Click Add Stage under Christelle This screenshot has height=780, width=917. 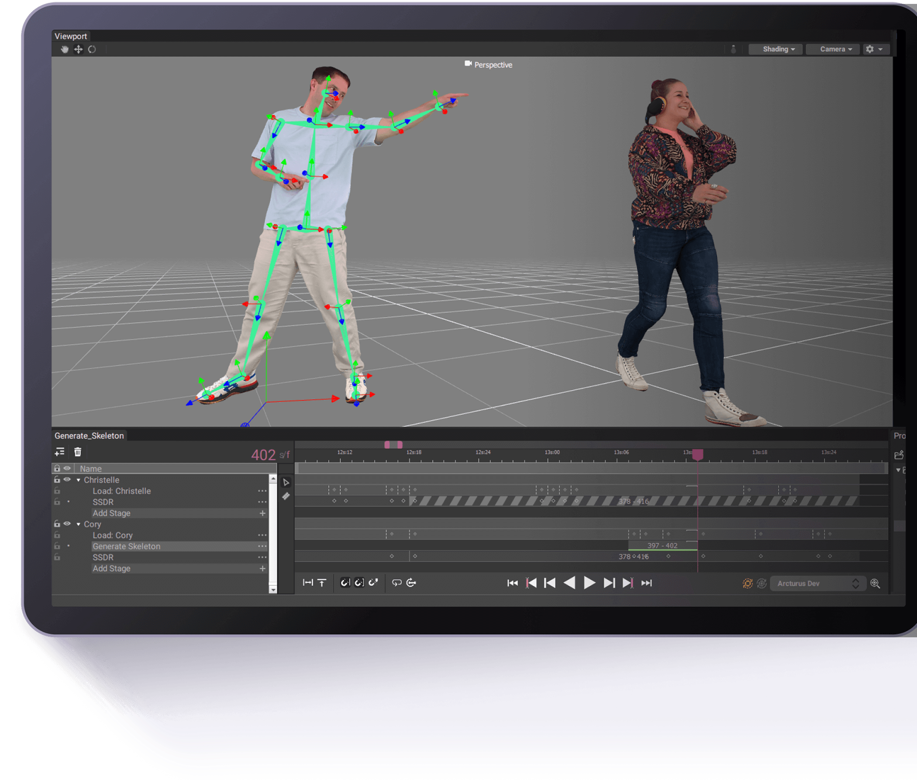179,513
